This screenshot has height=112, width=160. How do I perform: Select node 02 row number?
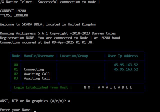16,74
